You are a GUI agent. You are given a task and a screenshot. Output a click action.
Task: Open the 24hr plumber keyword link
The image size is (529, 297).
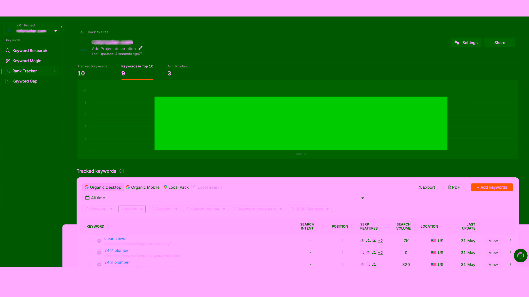pos(117,262)
